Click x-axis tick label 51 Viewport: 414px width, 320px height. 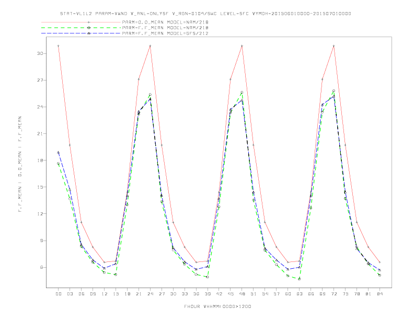[x=254, y=294]
